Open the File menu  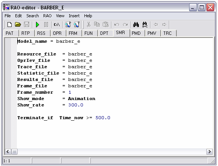coord(8,16)
